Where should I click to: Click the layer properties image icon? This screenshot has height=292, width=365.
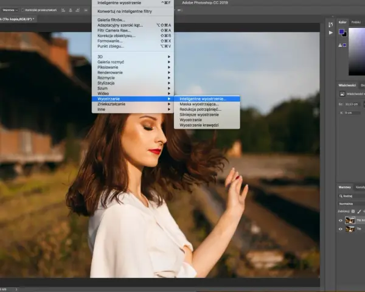click(342, 94)
